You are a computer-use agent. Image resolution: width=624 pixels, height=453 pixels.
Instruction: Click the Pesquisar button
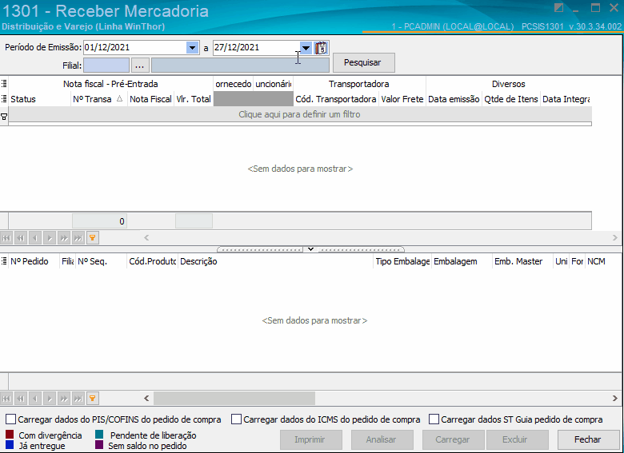click(364, 63)
